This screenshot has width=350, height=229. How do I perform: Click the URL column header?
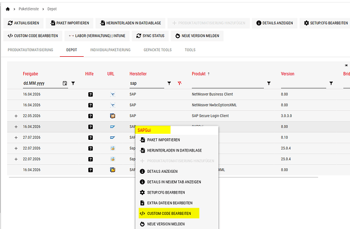[111, 74]
